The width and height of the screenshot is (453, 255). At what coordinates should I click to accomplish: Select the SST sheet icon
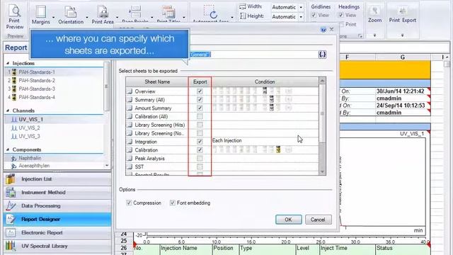click(130, 167)
